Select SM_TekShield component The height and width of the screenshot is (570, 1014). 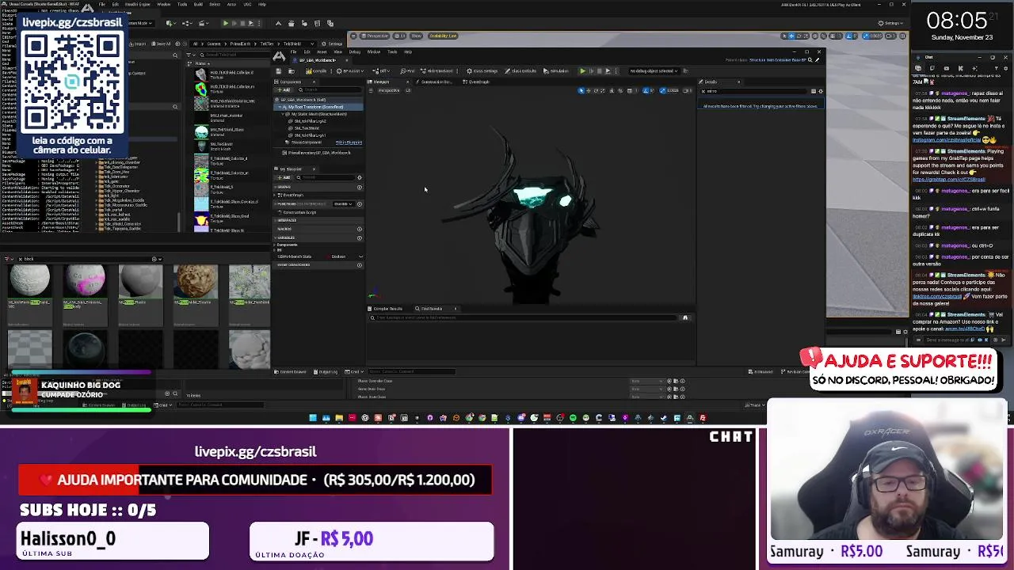pos(307,128)
